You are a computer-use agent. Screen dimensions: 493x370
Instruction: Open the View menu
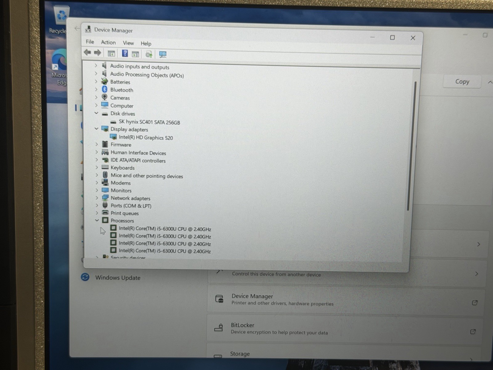pos(128,43)
